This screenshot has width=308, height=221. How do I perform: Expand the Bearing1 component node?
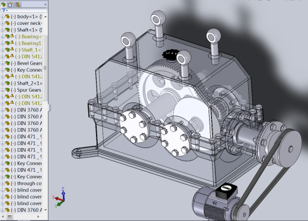2,43
